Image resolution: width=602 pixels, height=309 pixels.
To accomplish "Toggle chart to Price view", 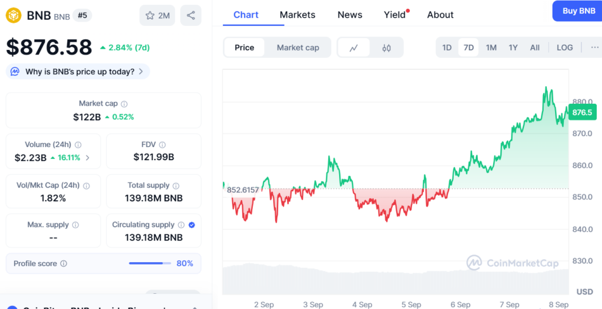I will [x=244, y=47].
